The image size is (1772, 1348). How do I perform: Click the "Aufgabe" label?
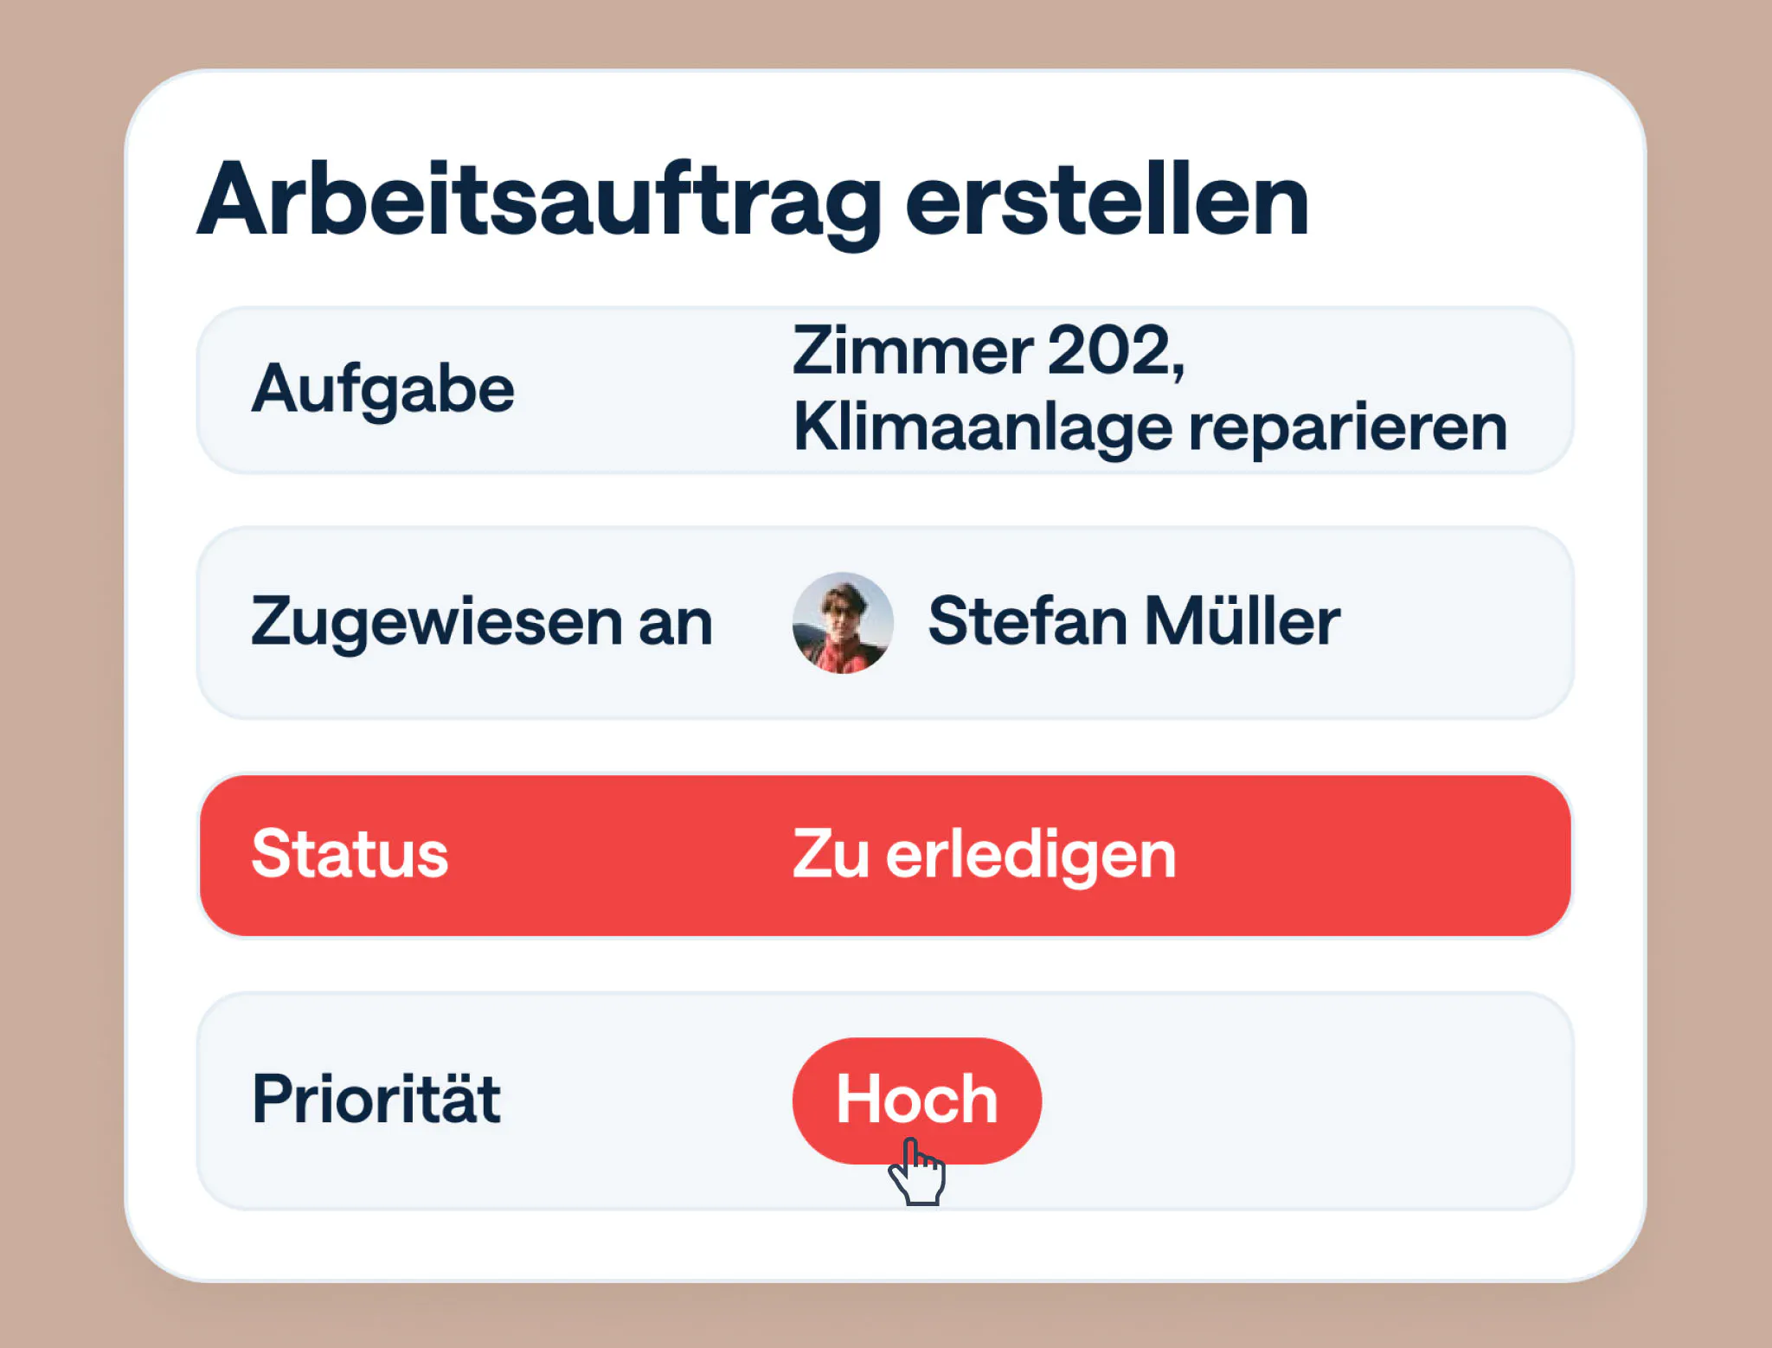point(383,391)
